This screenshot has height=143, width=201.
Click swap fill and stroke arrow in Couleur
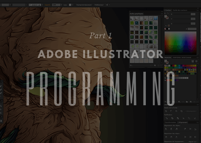point(168,13)
